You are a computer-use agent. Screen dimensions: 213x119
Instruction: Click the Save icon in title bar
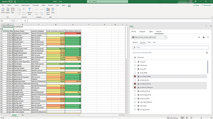click(15, 2)
